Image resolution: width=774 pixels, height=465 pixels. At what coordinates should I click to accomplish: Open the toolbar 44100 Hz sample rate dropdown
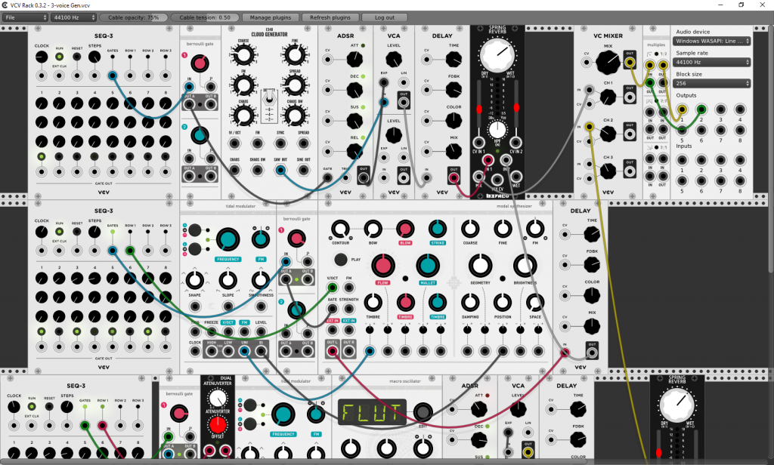[x=73, y=17]
